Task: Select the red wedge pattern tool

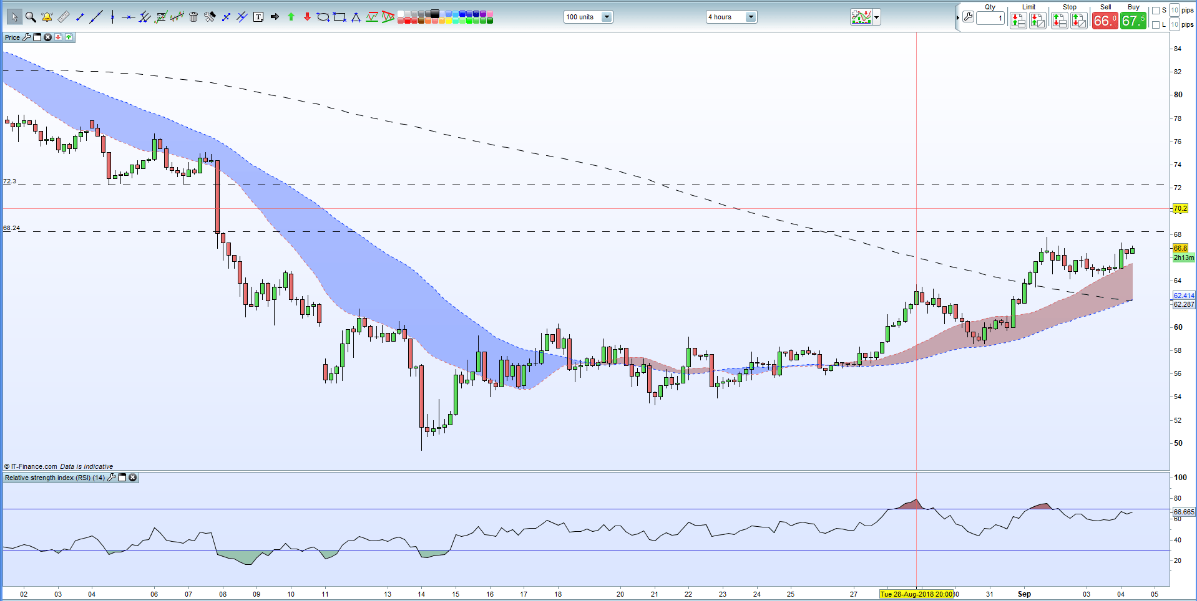Action: [388, 17]
